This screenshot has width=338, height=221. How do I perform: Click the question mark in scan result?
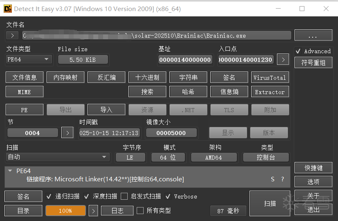coord(282,179)
